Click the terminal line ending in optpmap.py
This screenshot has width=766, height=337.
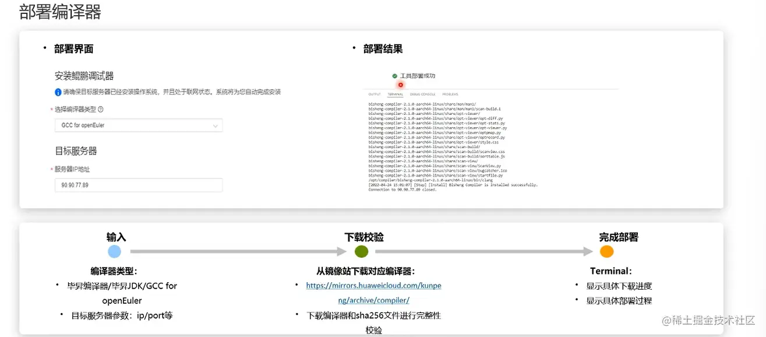pos(435,132)
